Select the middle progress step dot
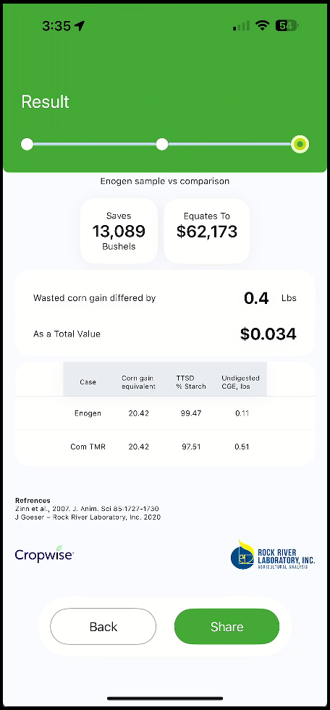Viewport: 330px width, 710px height. point(162,145)
